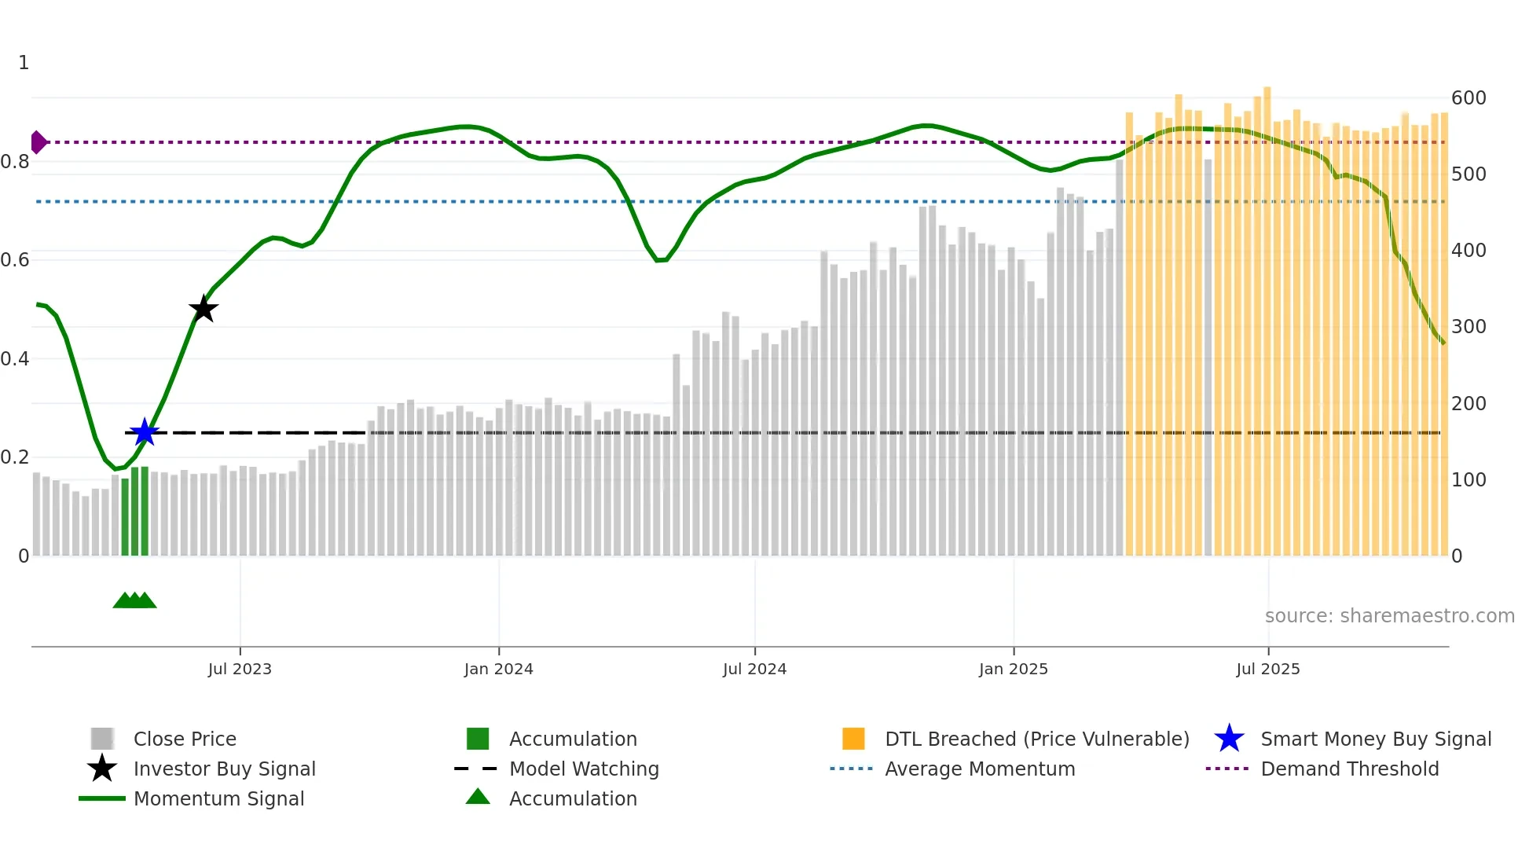Click the grey bar among orange bars
This screenshot has width=1540, height=866.
click(1208, 358)
